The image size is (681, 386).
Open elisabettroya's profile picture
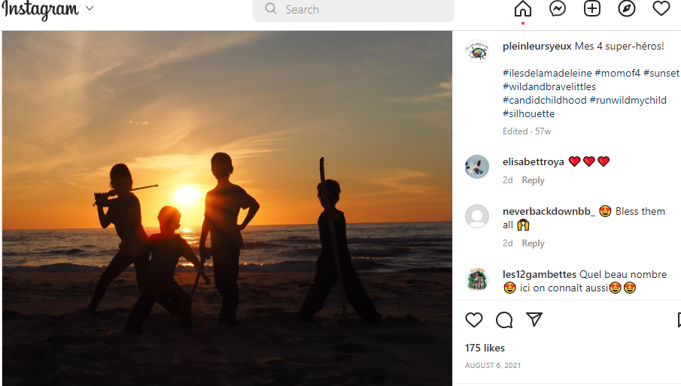click(x=477, y=167)
